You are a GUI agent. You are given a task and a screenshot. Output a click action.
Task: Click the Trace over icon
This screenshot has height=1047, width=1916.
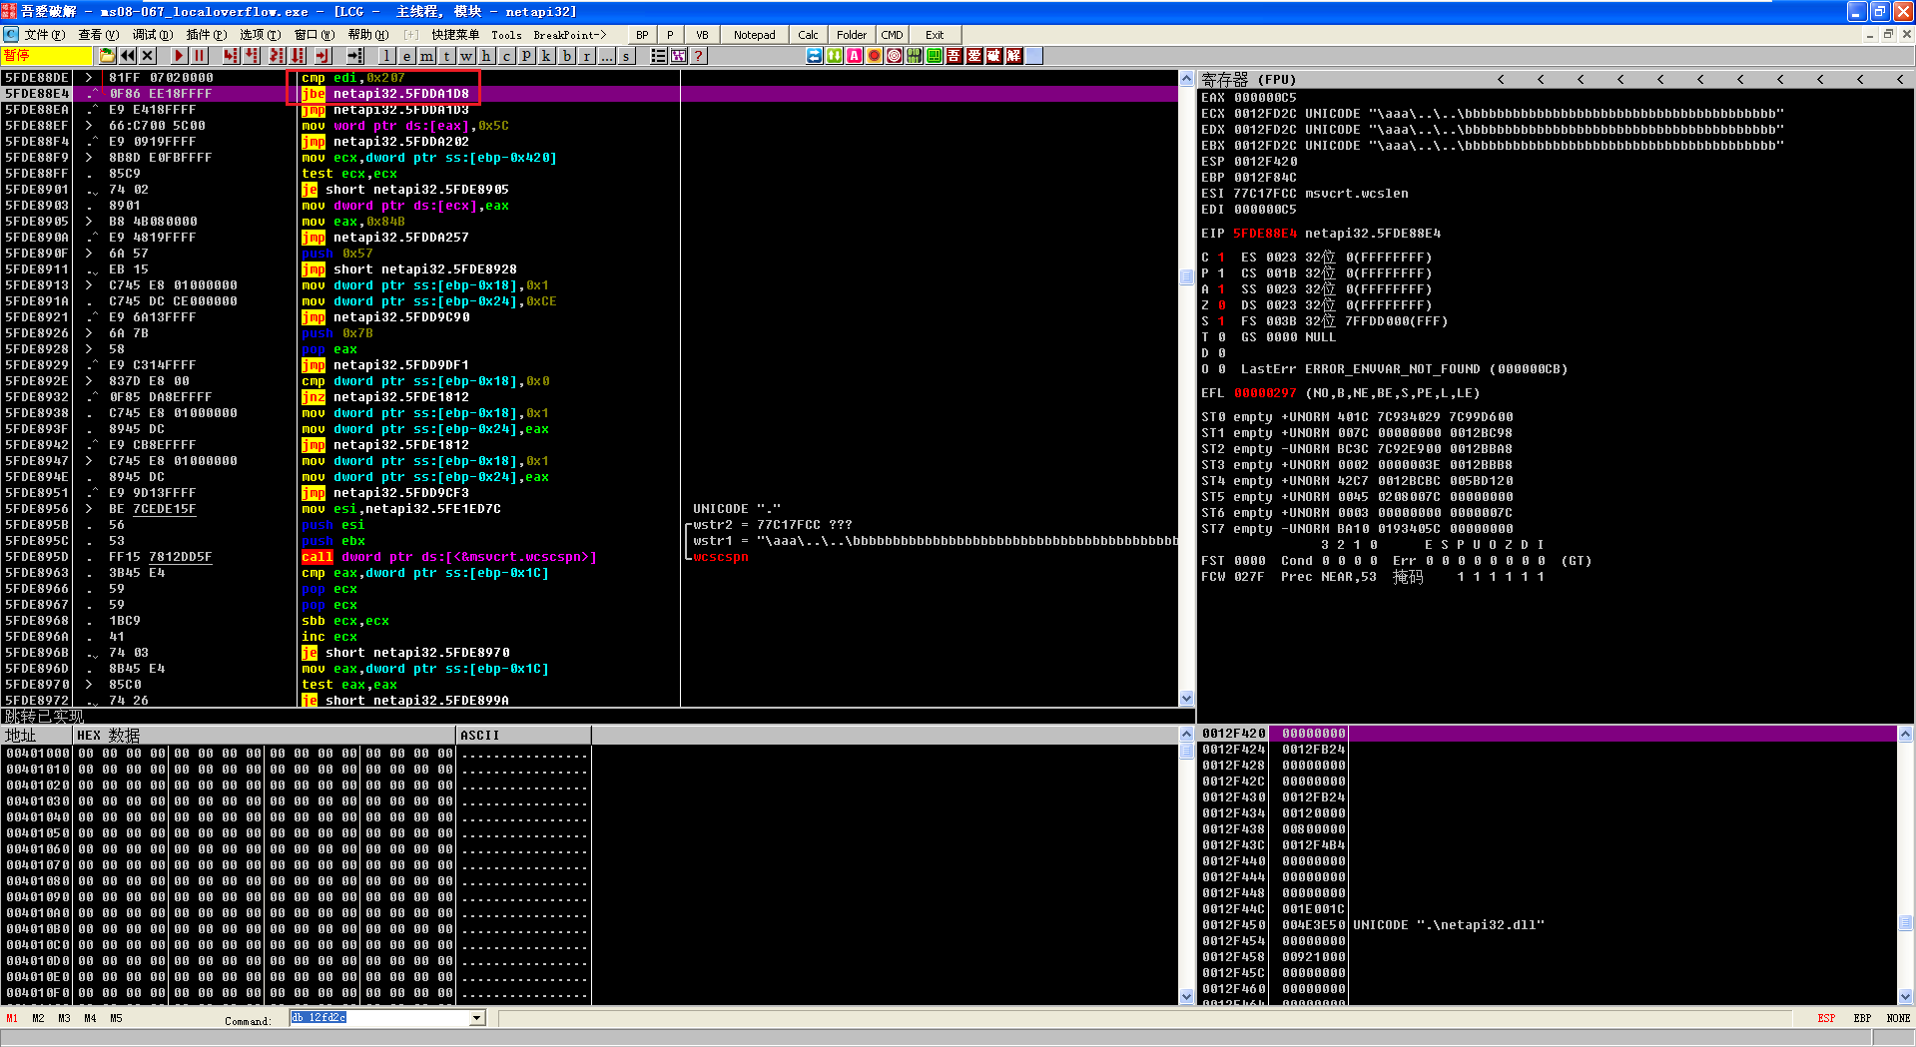pyautogui.click(x=298, y=56)
